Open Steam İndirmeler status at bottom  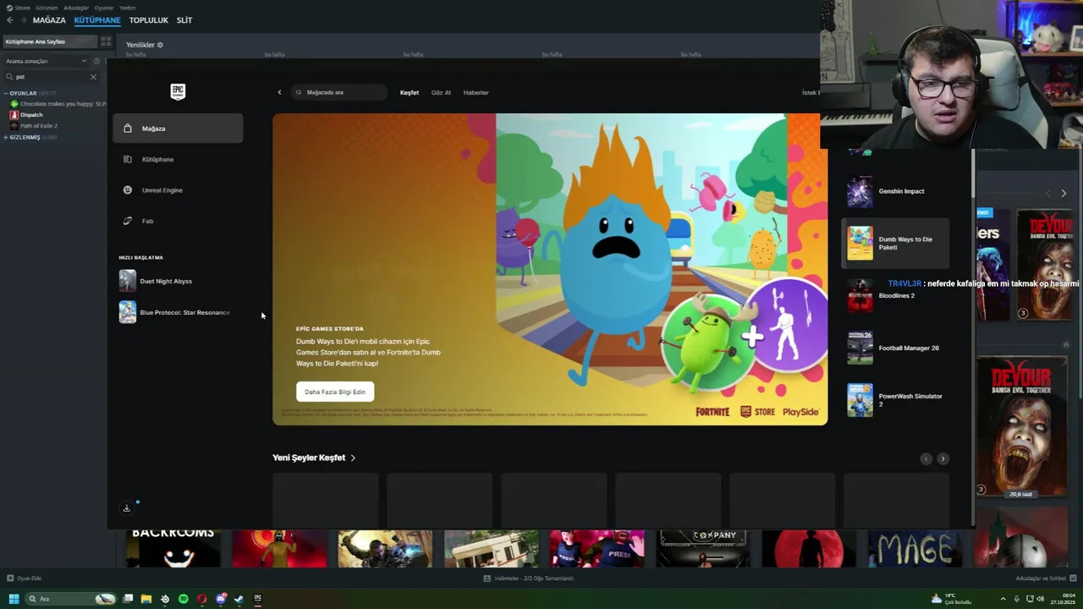pyautogui.click(x=529, y=579)
